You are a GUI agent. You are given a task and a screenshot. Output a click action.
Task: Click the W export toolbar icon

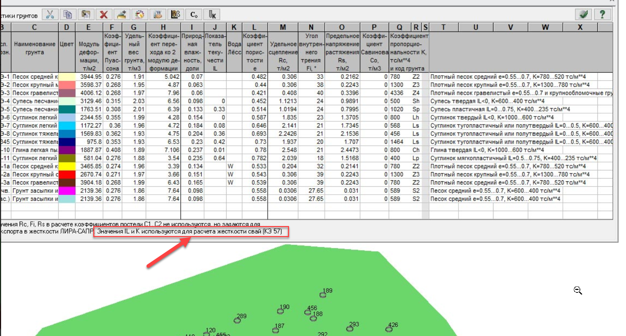(x=158, y=15)
